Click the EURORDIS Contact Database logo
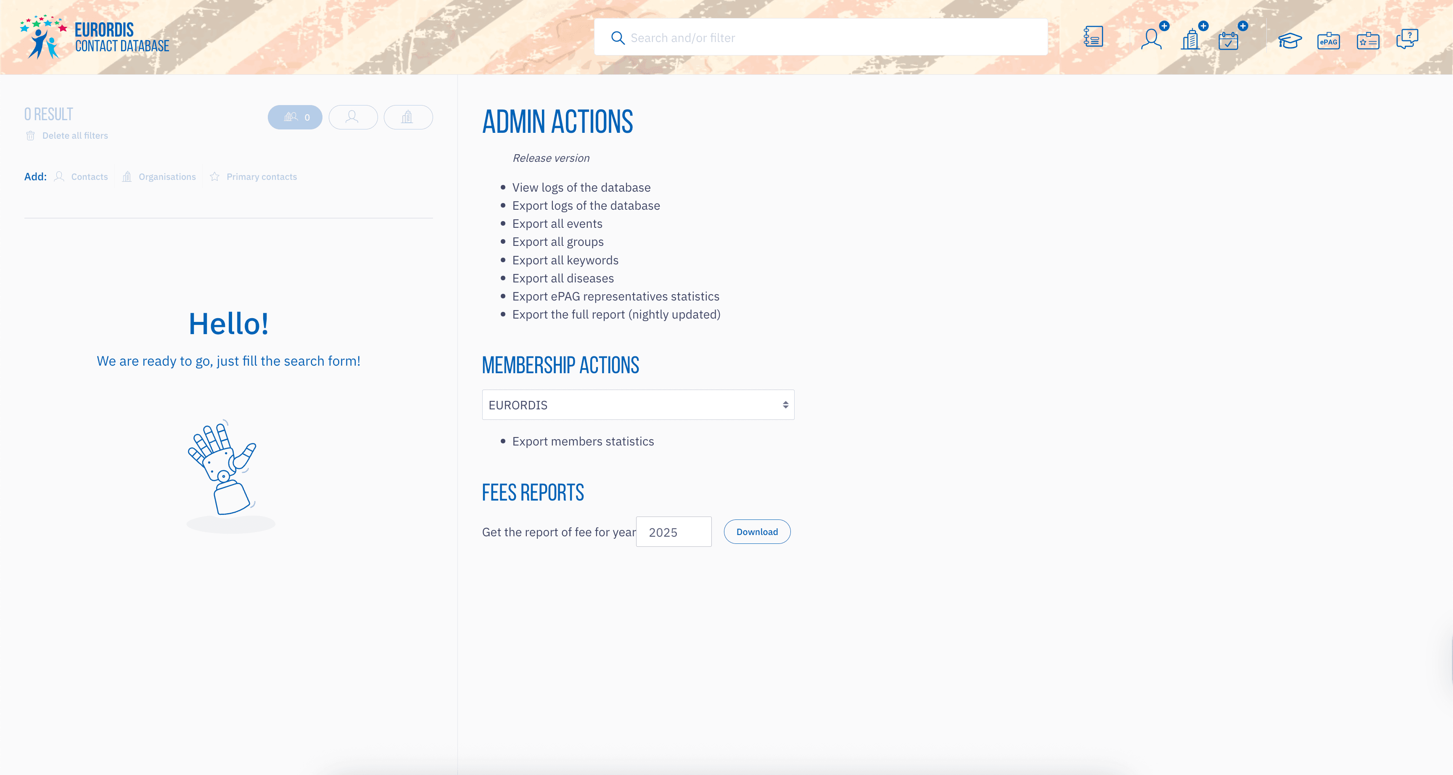The image size is (1453, 775). point(95,37)
